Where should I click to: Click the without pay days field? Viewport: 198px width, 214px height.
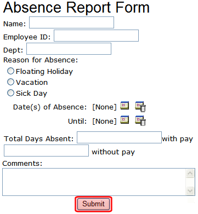[46, 151]
